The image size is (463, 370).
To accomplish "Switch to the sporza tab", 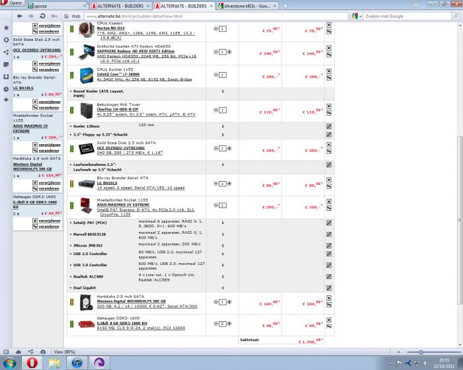I will (x=58, y=5).
